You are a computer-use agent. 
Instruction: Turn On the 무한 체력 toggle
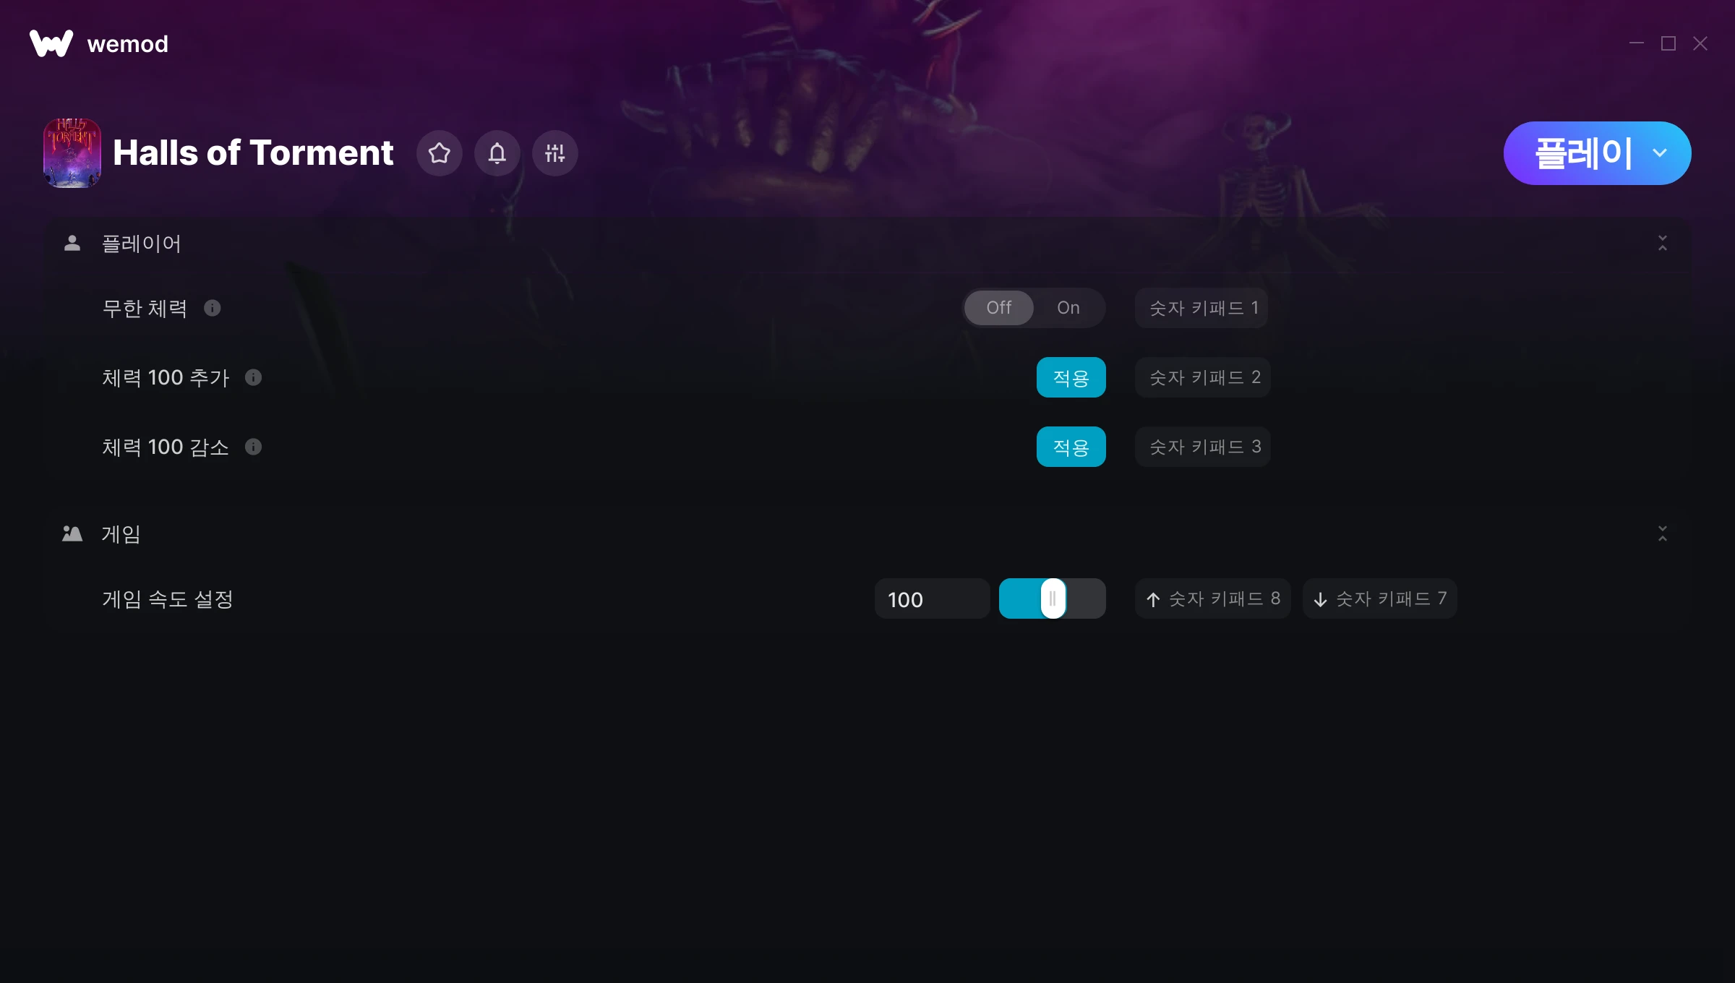pyautogui.click(x=1068, y=308)
